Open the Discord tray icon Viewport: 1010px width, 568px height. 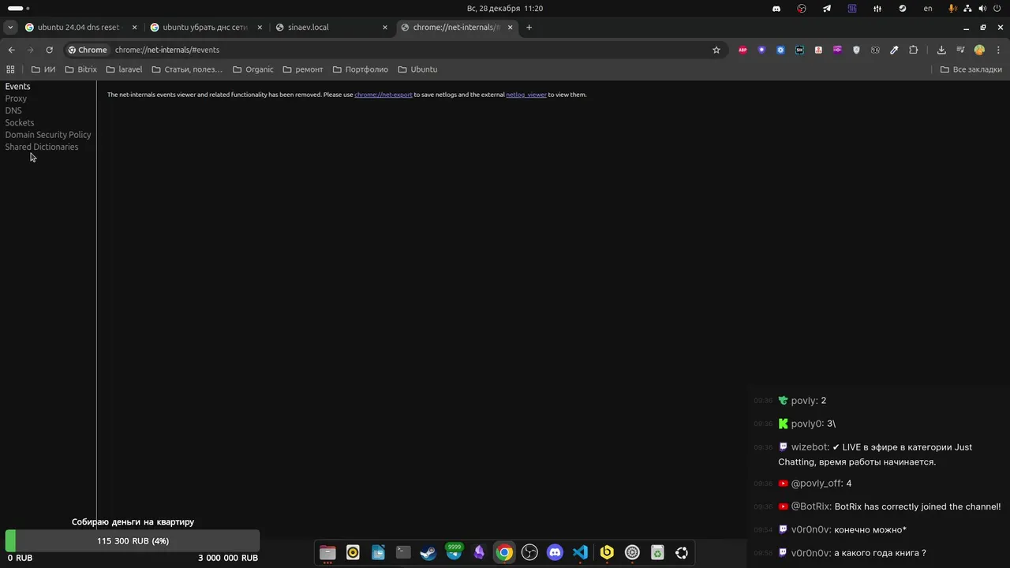click(776, 8)
